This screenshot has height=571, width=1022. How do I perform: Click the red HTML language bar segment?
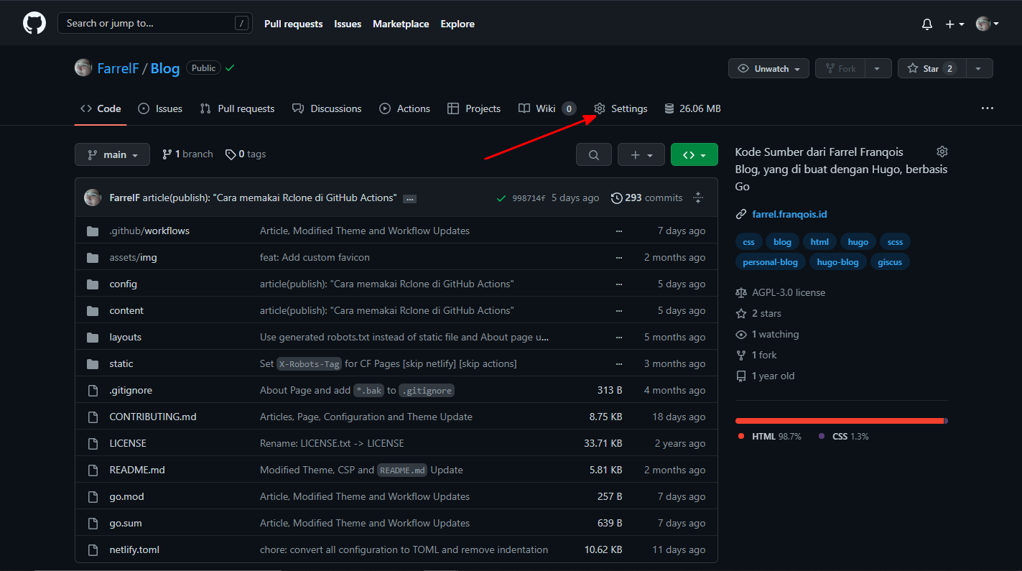pyautogui.click(x=839, y=421)
